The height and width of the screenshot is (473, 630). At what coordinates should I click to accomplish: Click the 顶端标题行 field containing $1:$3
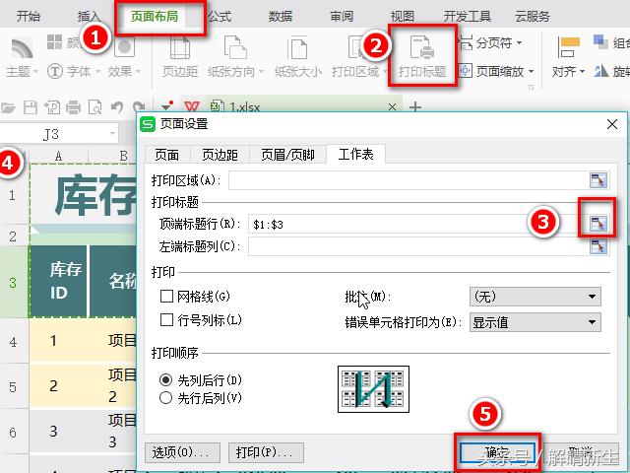pos(417,224)
